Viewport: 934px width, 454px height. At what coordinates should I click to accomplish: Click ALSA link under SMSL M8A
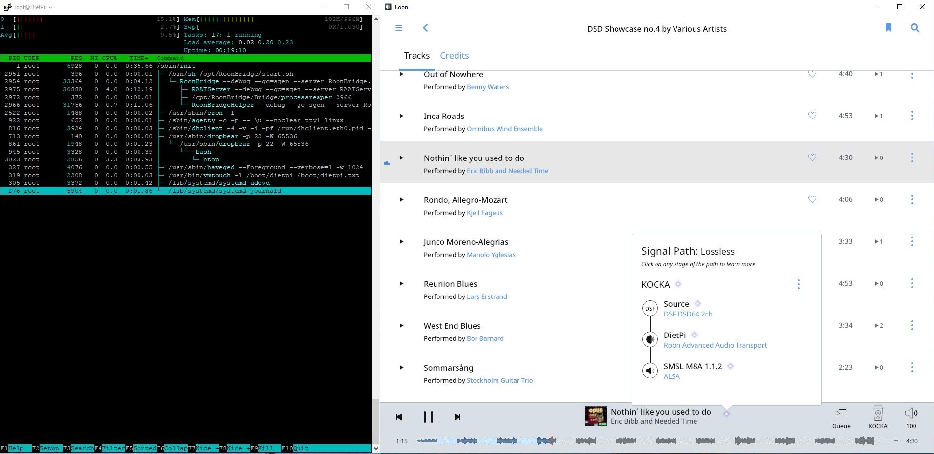[672, 377]
